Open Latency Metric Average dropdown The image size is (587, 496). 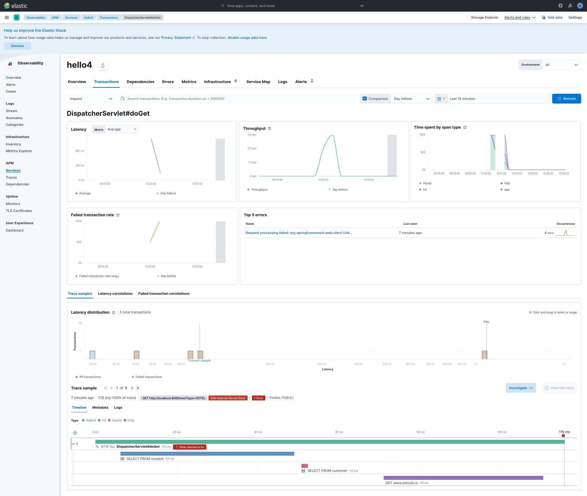coord(121,129)
